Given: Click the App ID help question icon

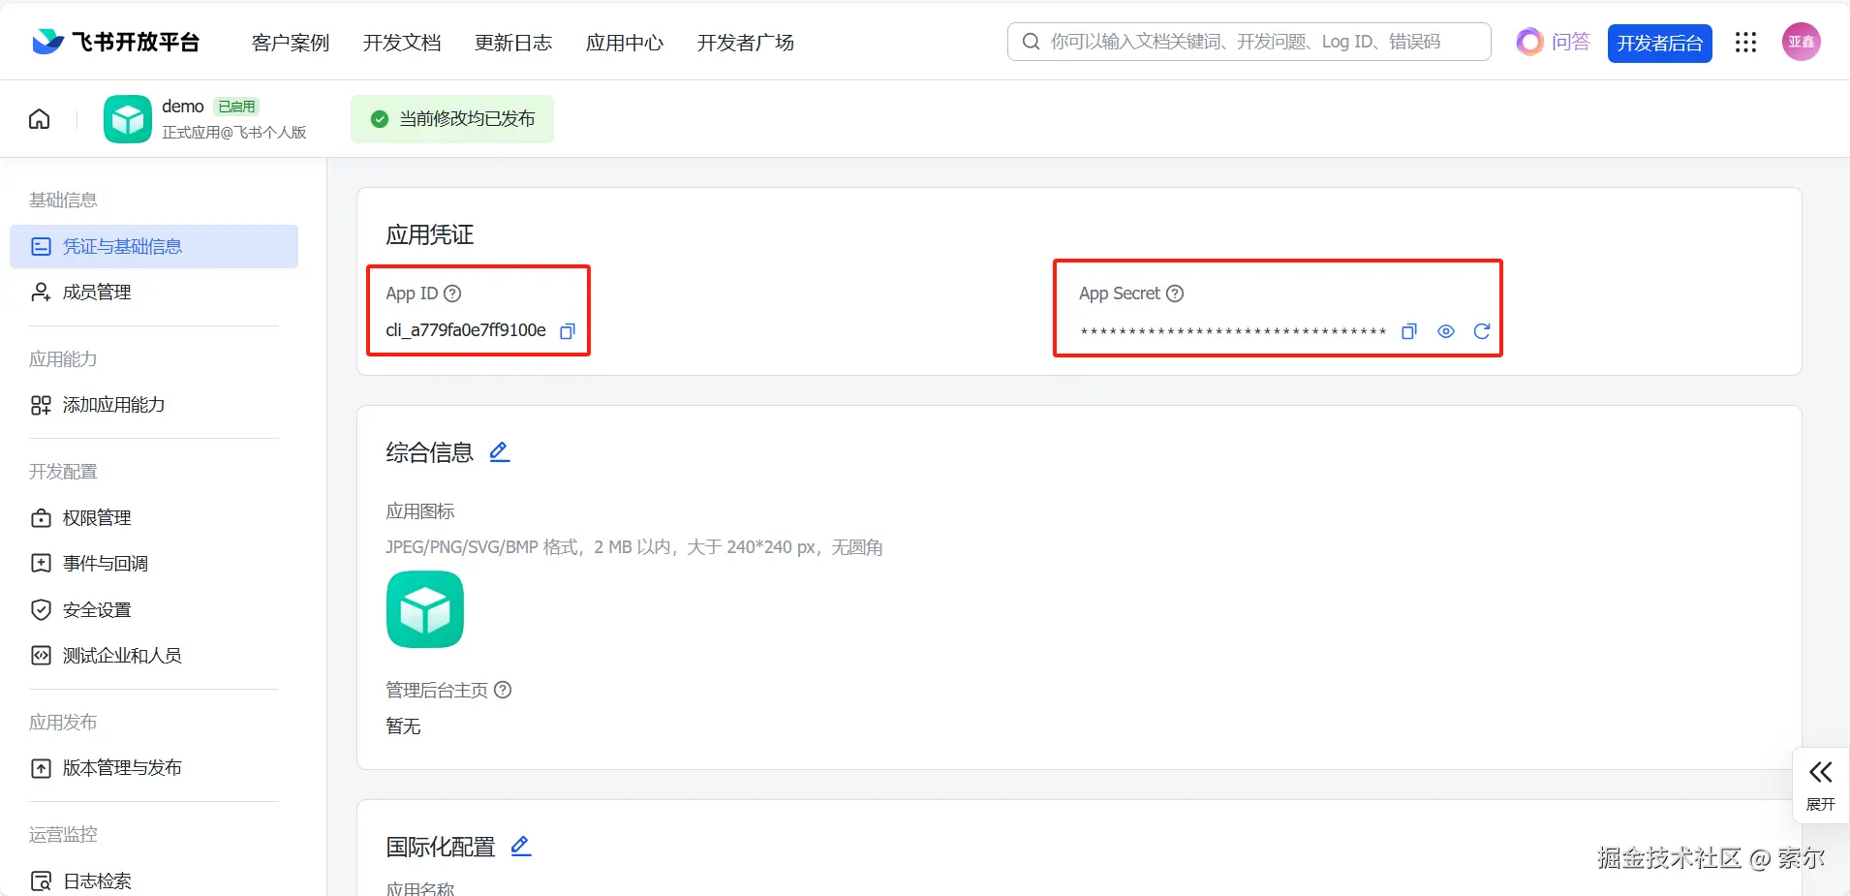Looking at the screenshot, I should tap(452, 294).
